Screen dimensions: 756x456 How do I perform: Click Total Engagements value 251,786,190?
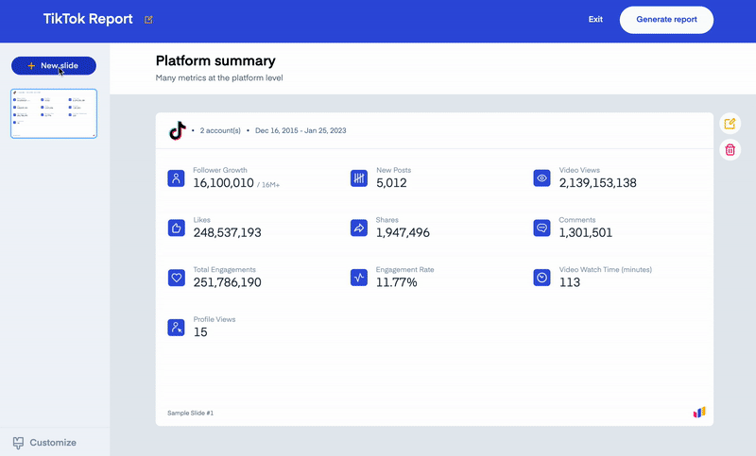pyautogui.click(x=227, y=282)
